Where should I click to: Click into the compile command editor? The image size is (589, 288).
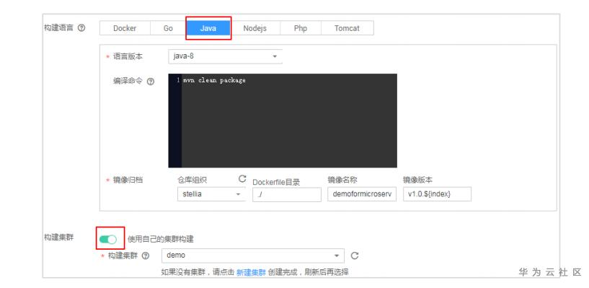[x=283, y=121]
